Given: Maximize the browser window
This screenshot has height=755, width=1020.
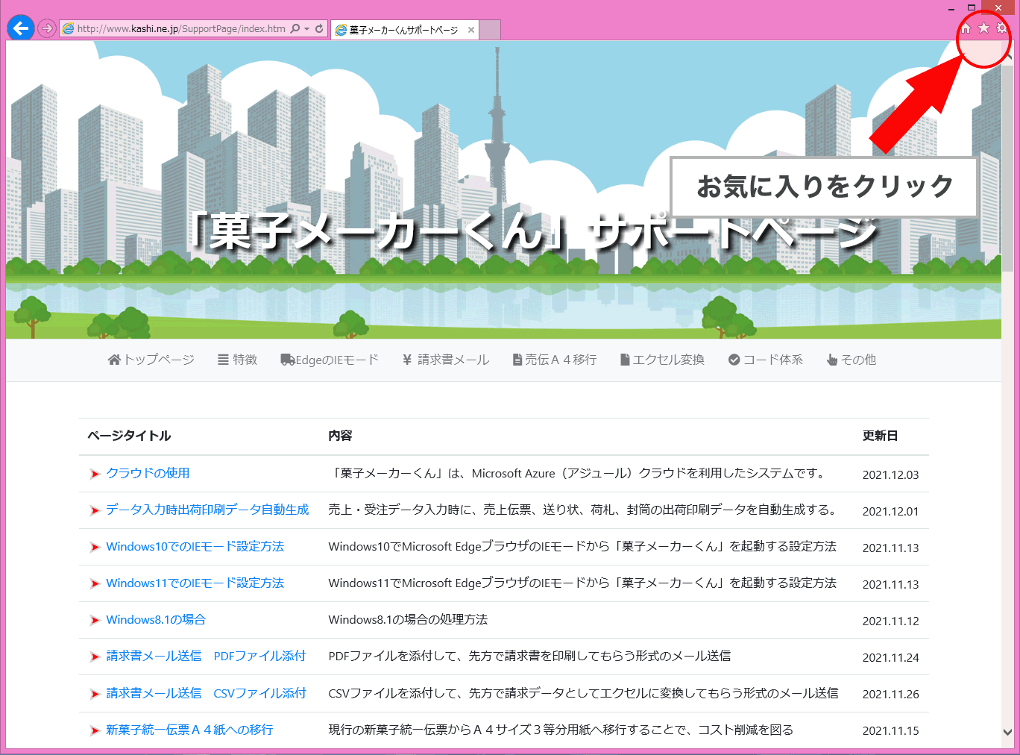Looking at the screenshot, I should (x=972, y=7).
